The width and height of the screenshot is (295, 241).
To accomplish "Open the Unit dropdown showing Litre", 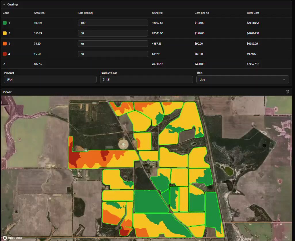I will click(242, 79).
